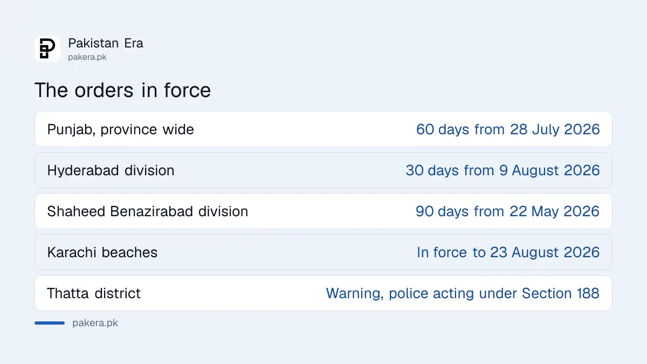Click the blue accent bar in the footer

pyautogui.click(x=50, y=323)
